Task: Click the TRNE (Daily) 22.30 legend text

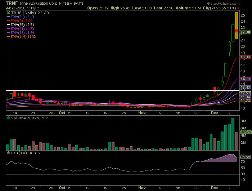Action: pos(30,13)
